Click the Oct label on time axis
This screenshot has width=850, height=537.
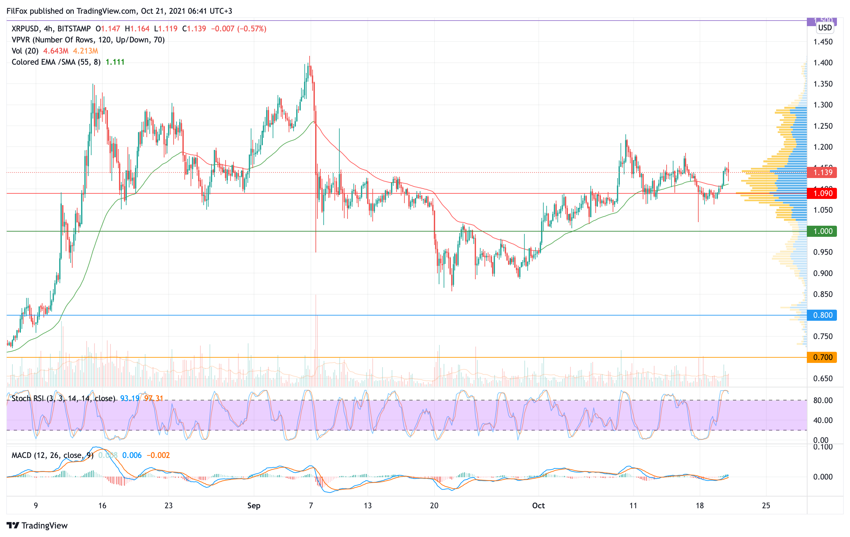coord(538,506)
